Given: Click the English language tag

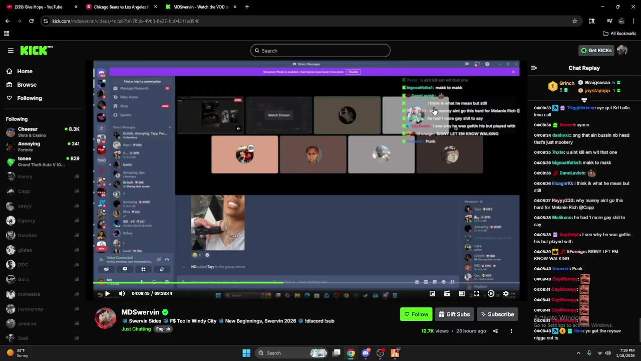Looking at the screenshot, I should [x=163, y=329].
